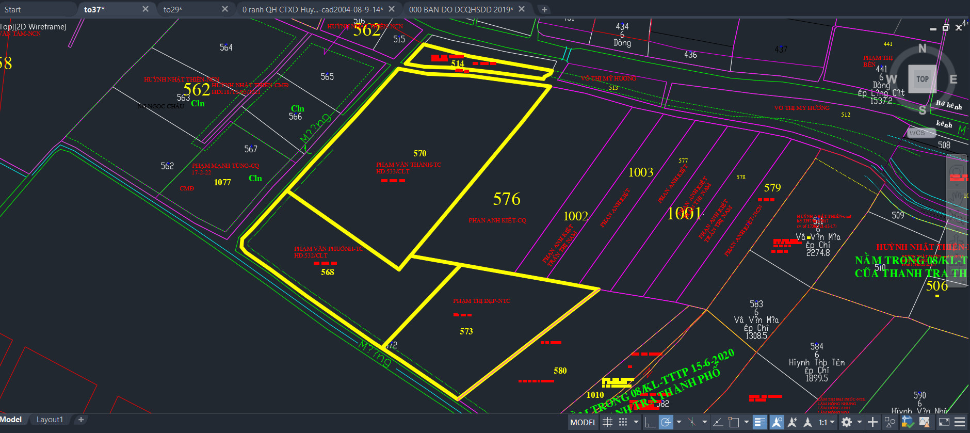This screenshot has height=433, width=970.
Task: Open the Top view controls menu
Action: [6, 27]
